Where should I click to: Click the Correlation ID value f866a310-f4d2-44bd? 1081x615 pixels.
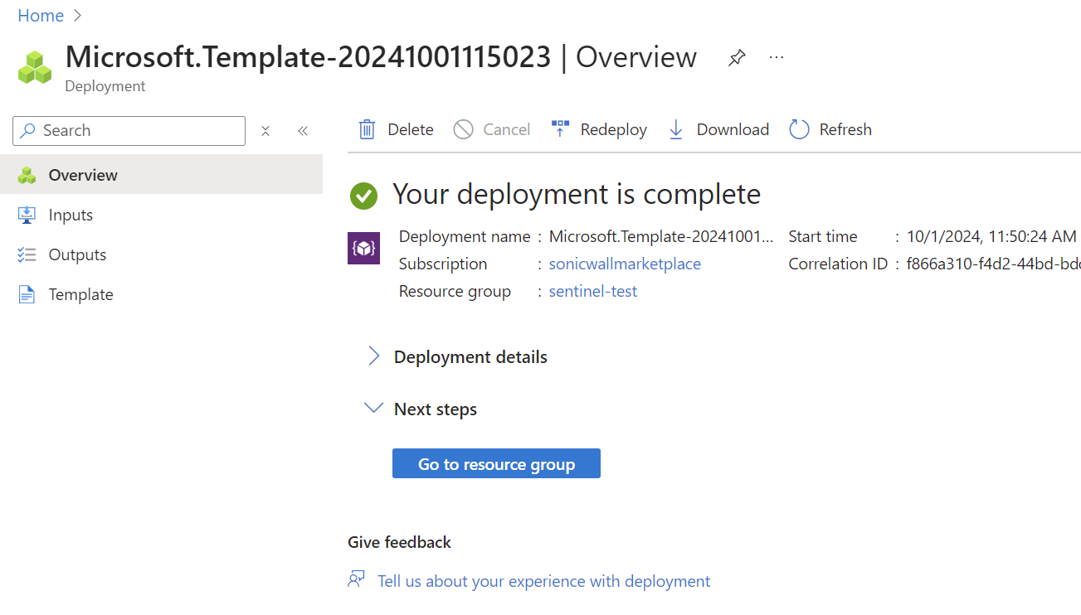(994, 264)
